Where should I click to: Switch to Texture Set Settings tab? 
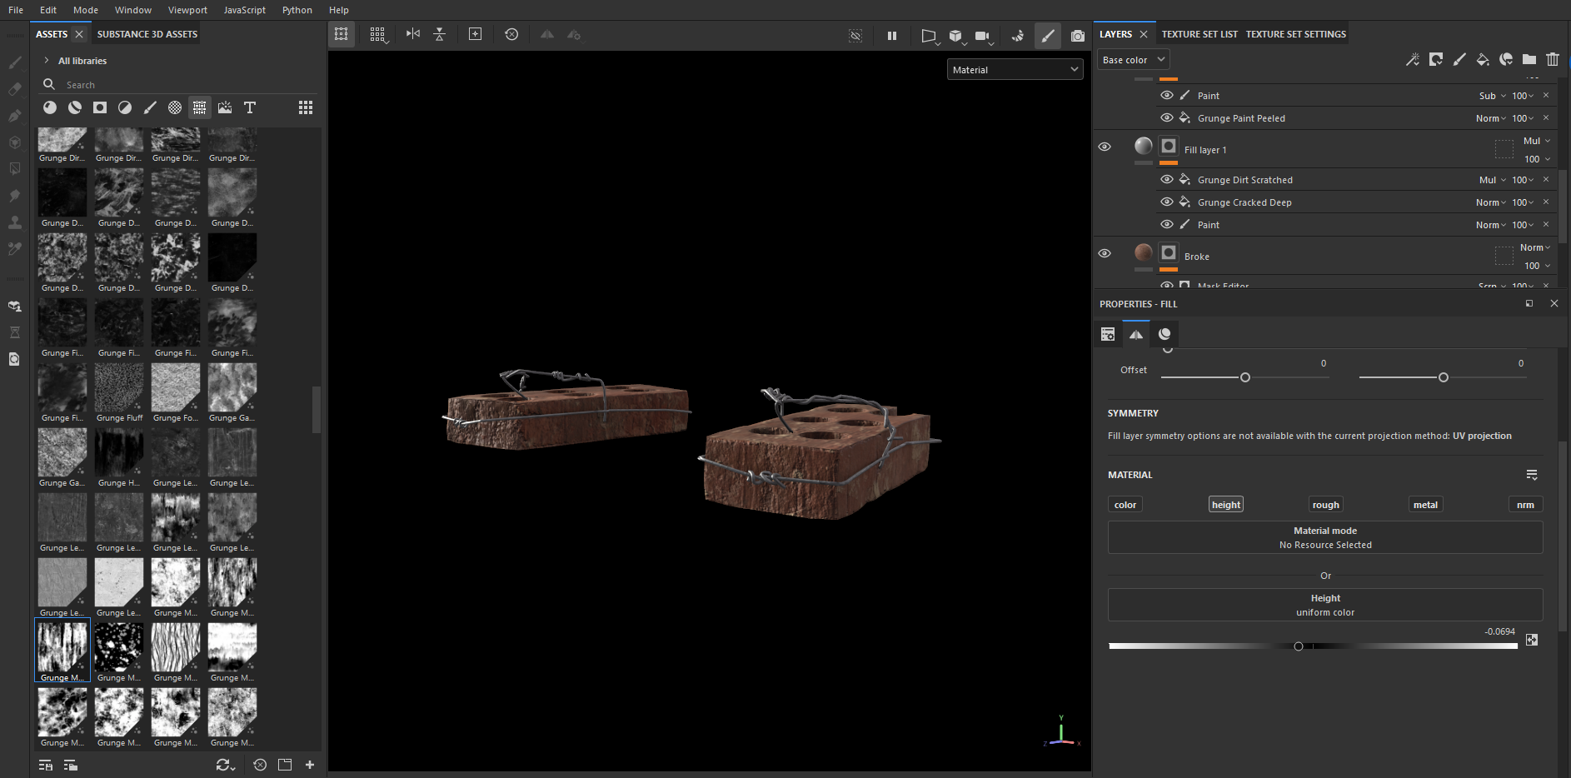[1295, 34]
